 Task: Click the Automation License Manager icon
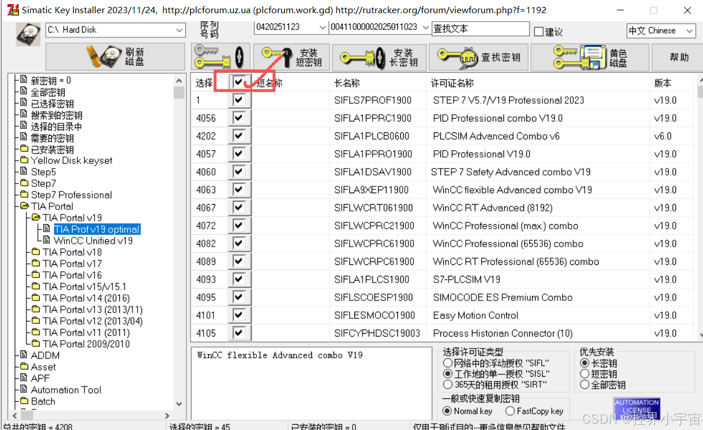[x=636, y=409]
